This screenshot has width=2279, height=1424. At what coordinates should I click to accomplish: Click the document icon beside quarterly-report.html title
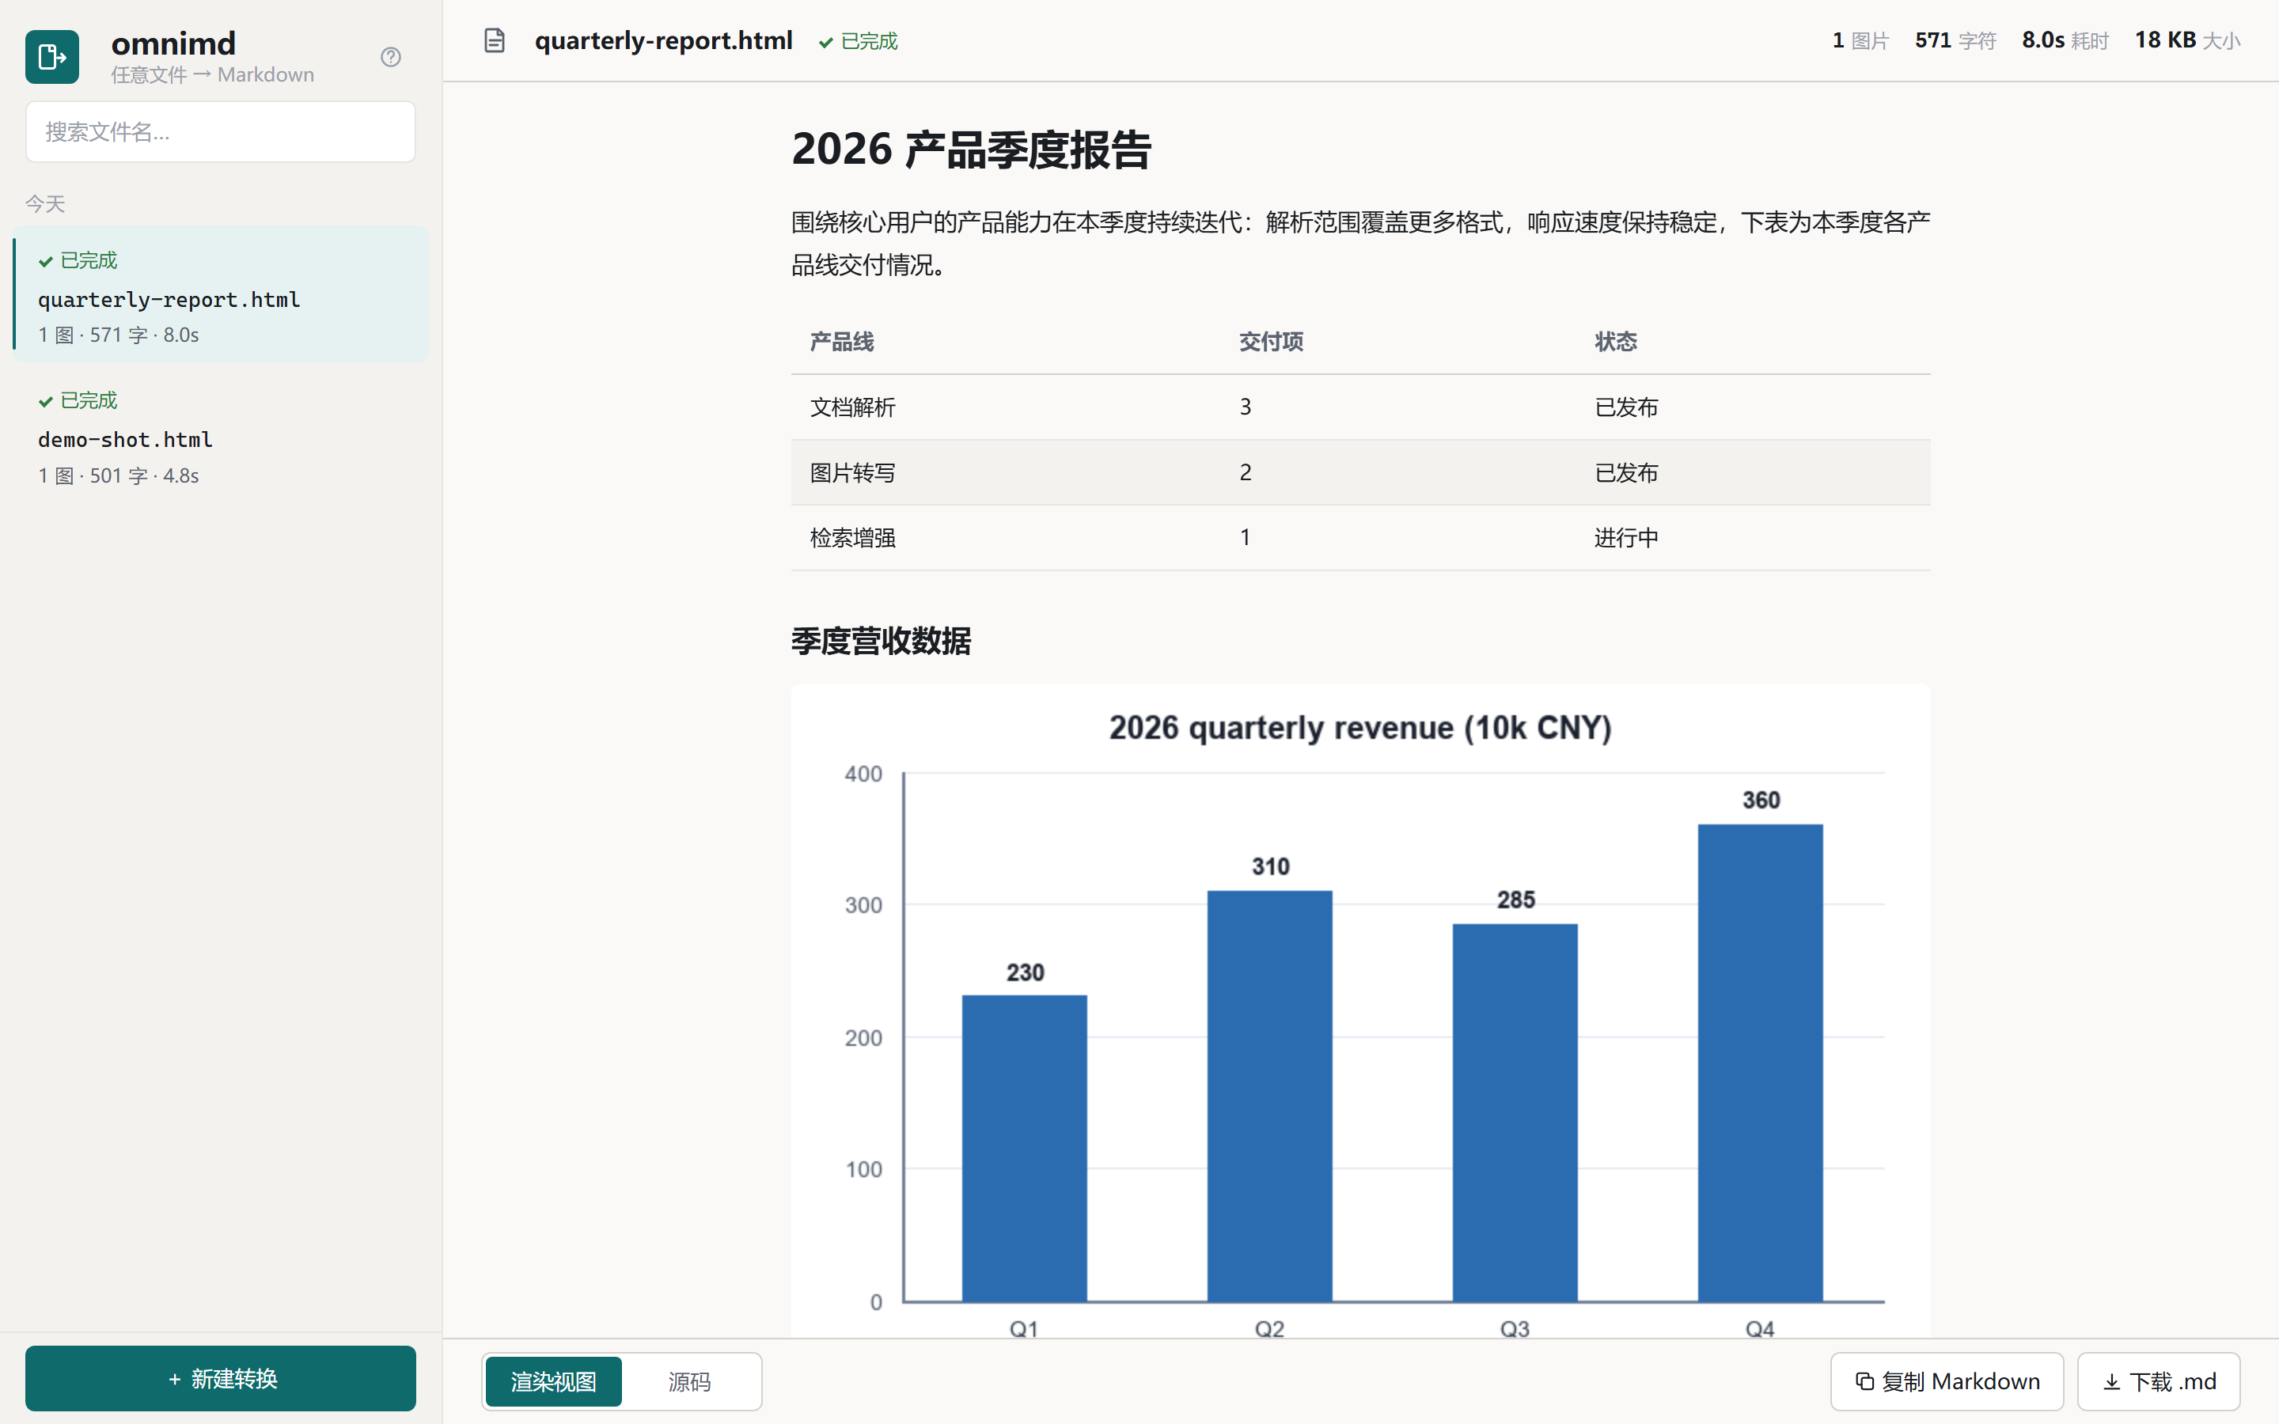495,40
